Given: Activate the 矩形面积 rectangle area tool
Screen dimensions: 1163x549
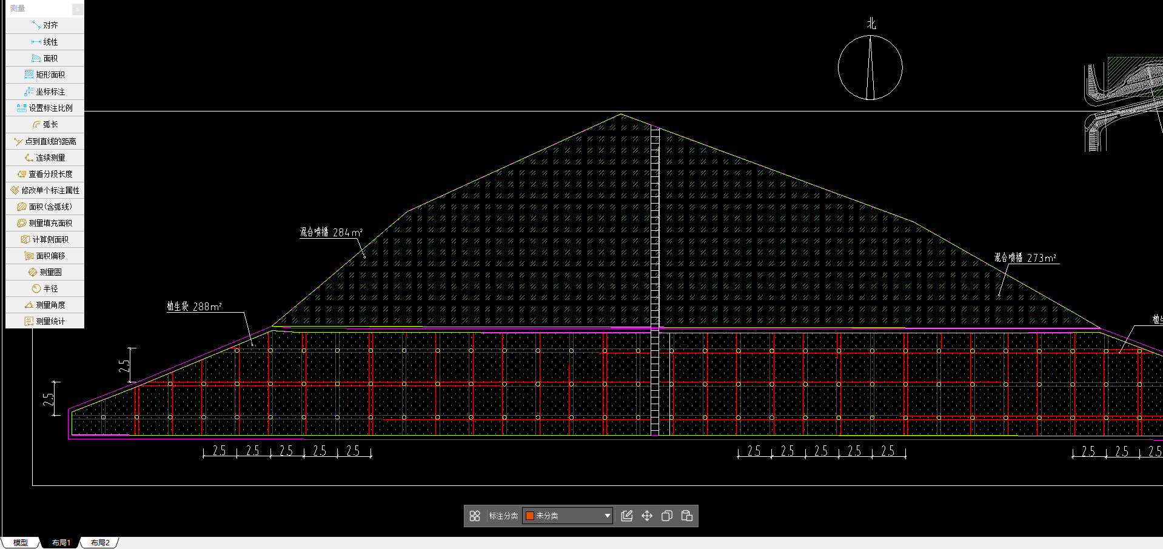Looking at the screenshot, I should (x=45, y=75).
